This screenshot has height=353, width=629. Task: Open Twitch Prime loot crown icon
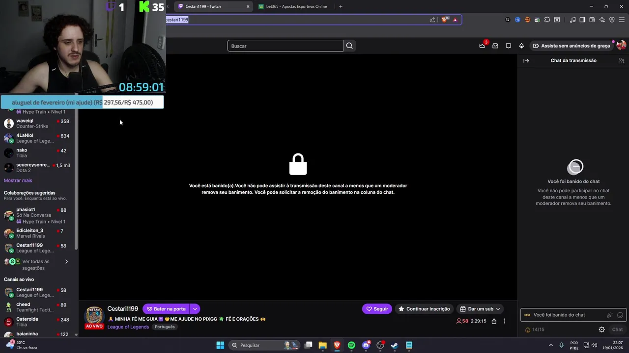click(x=483, y=46)
